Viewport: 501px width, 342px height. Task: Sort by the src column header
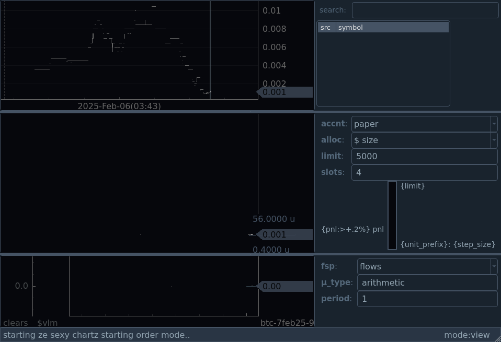[x=326, y=27]
